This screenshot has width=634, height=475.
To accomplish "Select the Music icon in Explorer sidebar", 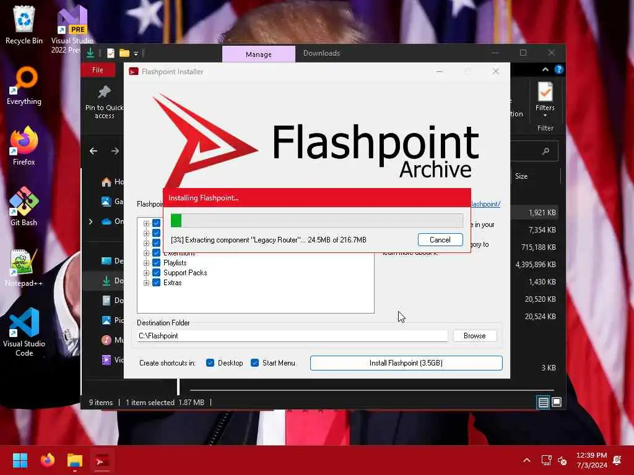I will [x=106, y=340].
